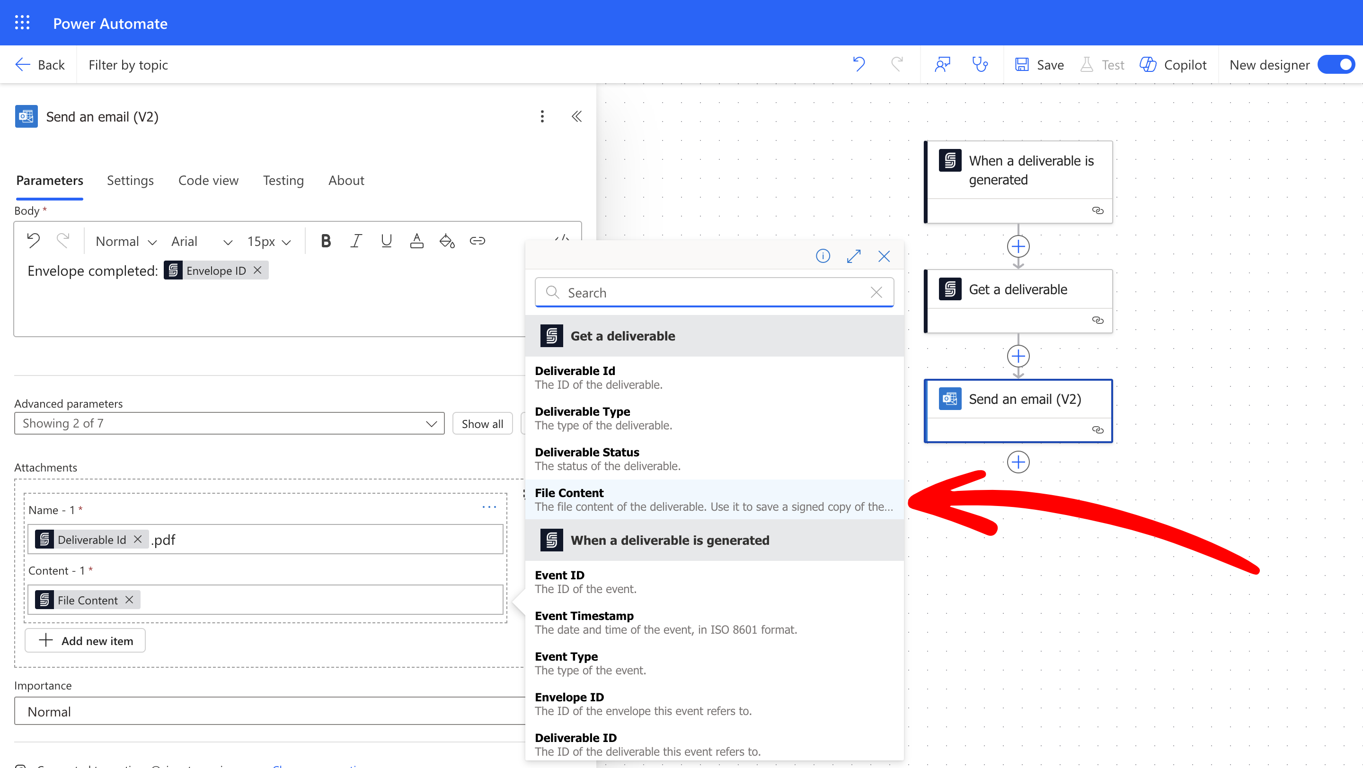Screen dimensions: 1363x768
Task: Remove the Envelope ID token from Body
Action: tap(257, 270)
